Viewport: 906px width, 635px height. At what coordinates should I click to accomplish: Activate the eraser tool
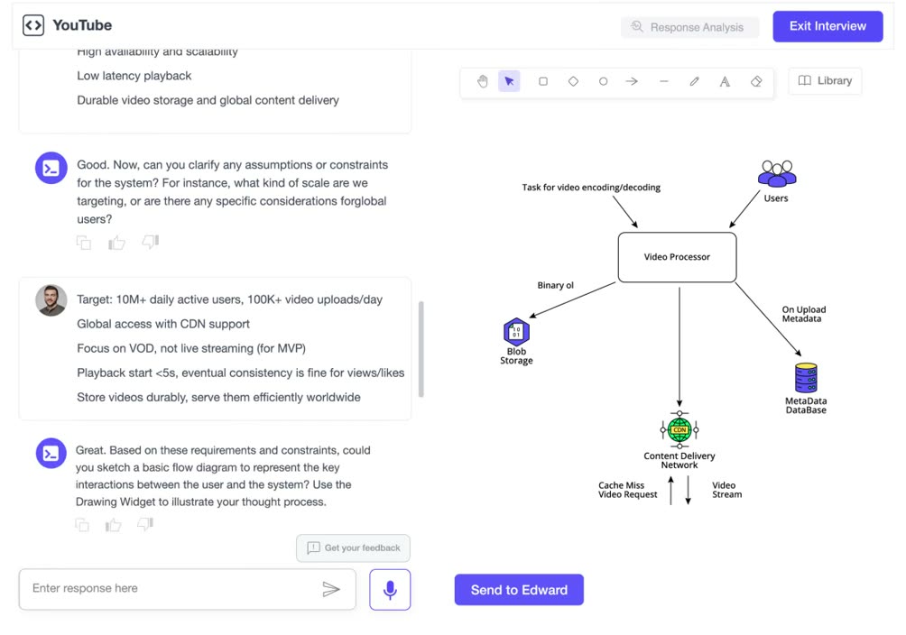coord(756,81)
